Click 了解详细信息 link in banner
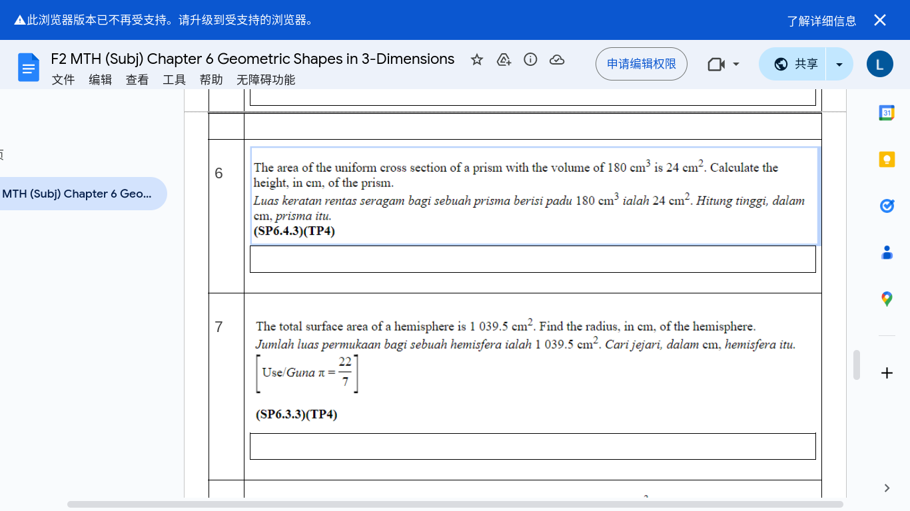 point(822,21)
